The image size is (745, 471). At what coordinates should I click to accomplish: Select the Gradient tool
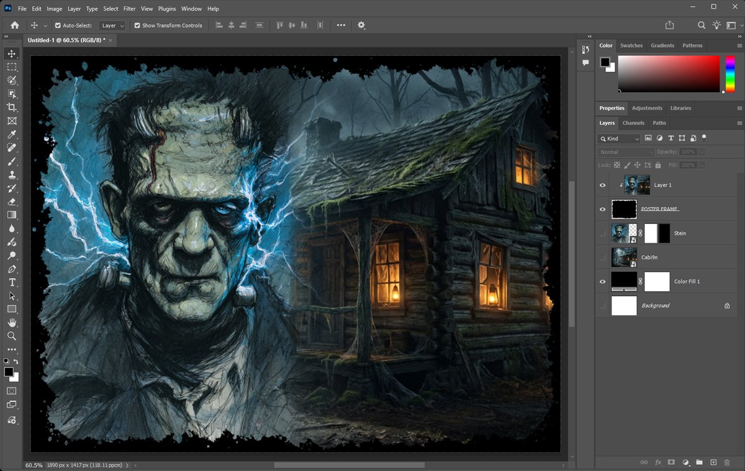[11, 215]
